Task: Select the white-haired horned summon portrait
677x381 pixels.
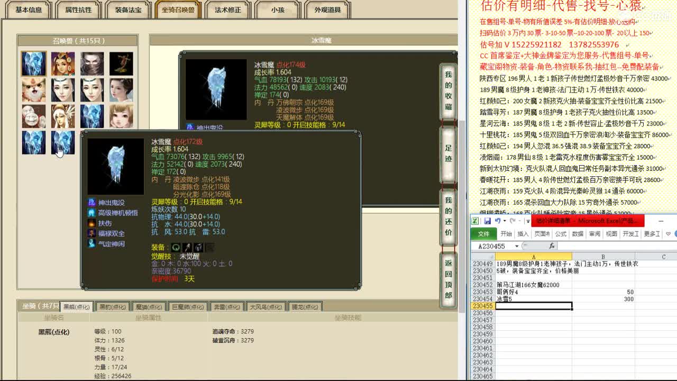Action: 63,116
